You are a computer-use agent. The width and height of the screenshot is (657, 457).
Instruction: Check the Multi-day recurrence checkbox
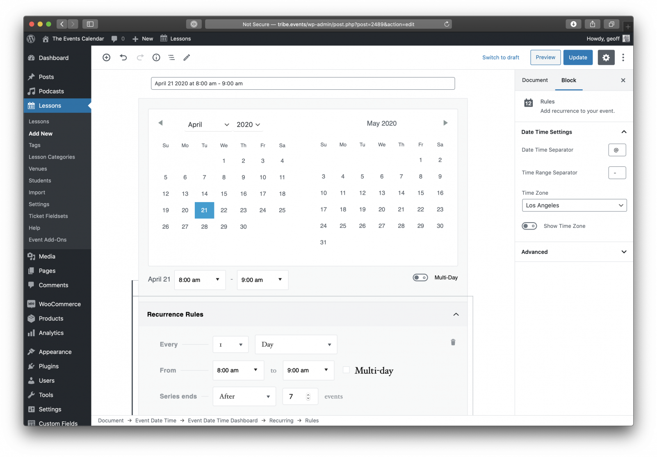pos(346,370)
